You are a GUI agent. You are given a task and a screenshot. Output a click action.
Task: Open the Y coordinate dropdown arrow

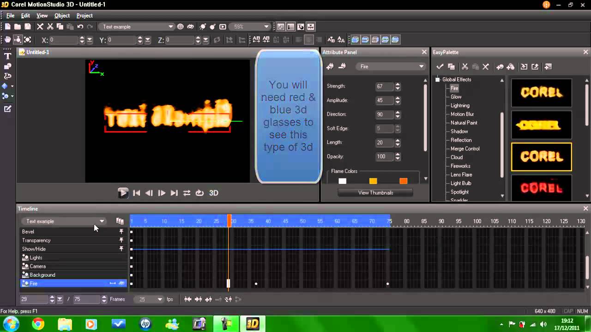coord(148,40)
